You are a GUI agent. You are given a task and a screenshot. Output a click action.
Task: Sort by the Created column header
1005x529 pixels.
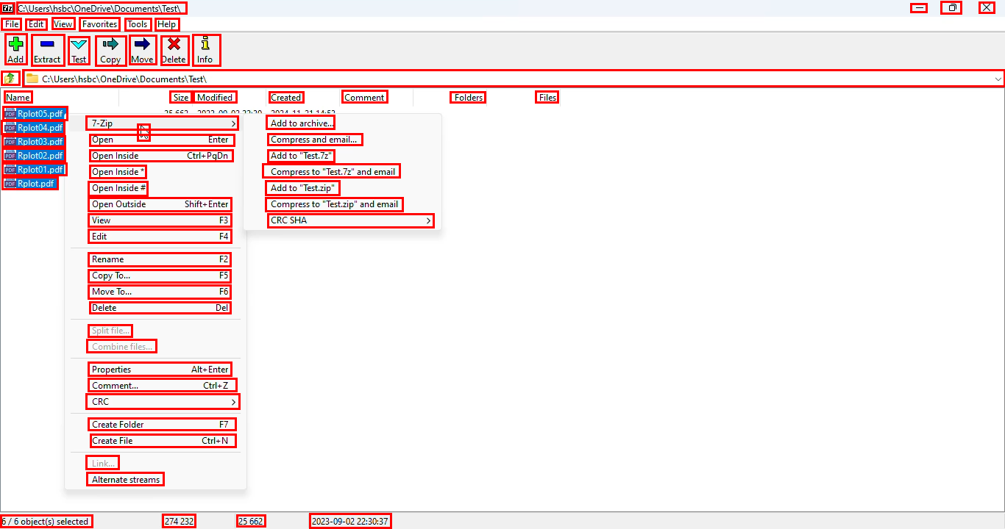285,97
